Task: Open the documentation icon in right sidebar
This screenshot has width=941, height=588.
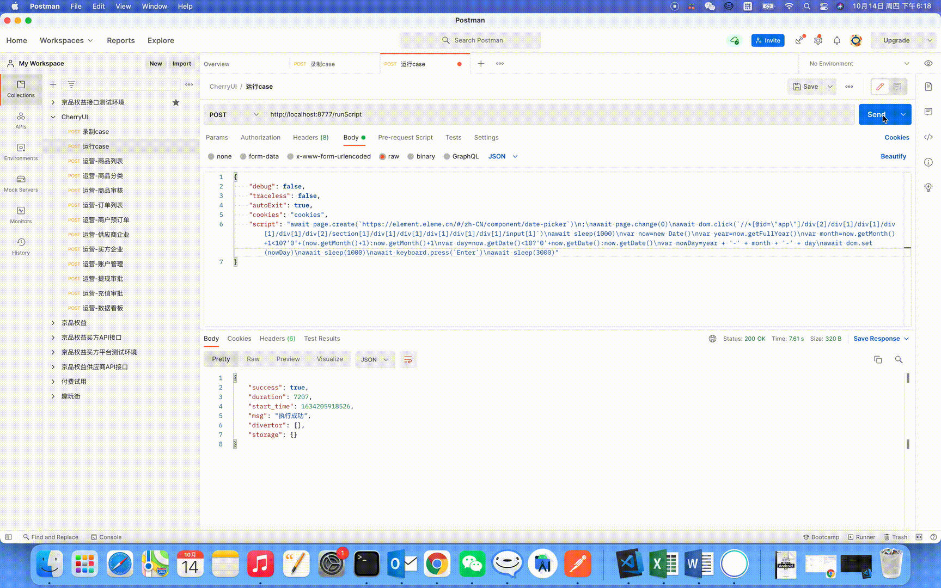Action: 928,87
